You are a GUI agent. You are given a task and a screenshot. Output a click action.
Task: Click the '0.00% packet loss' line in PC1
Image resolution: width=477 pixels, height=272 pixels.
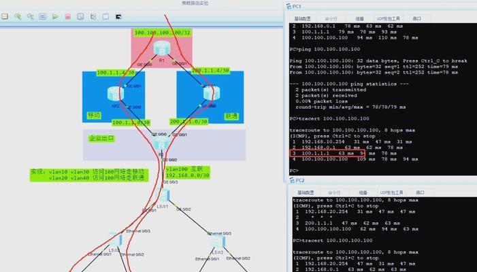pyautogui.click(x=326, y=101)
